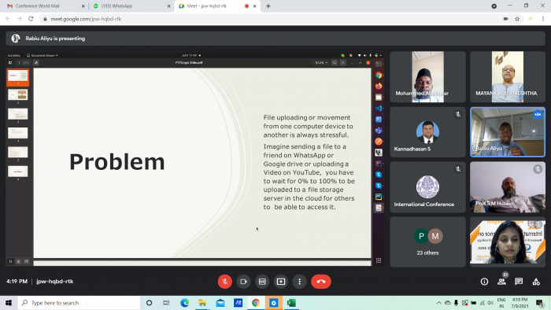This screenshot has height=310, width=551.
Task: Open the activities shapes icon
Action: [x=536, y=282]
